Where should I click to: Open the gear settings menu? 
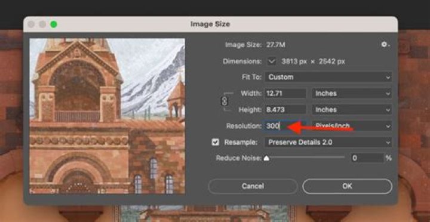[386, 44]
